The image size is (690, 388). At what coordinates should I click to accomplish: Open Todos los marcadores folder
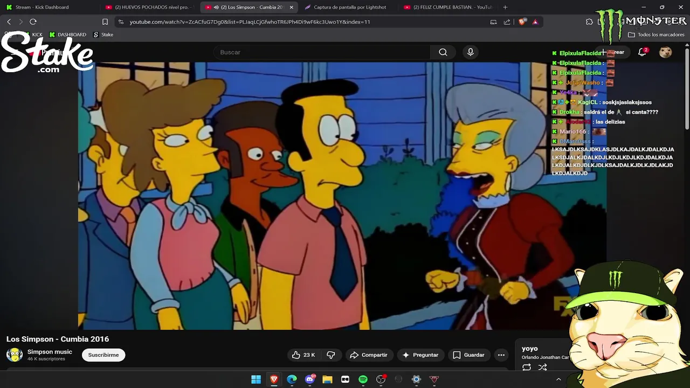pyautogui.click(x=656, y=34)
